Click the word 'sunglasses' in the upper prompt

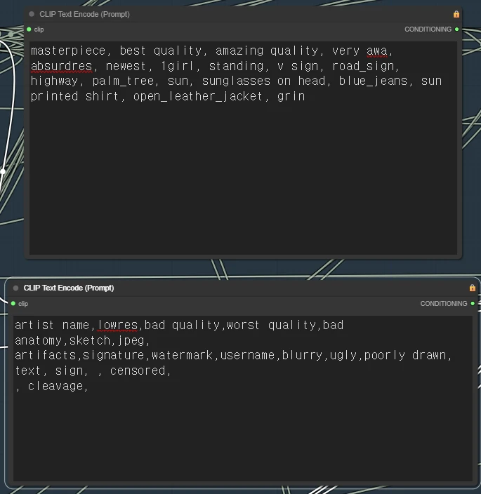(236, 81)
